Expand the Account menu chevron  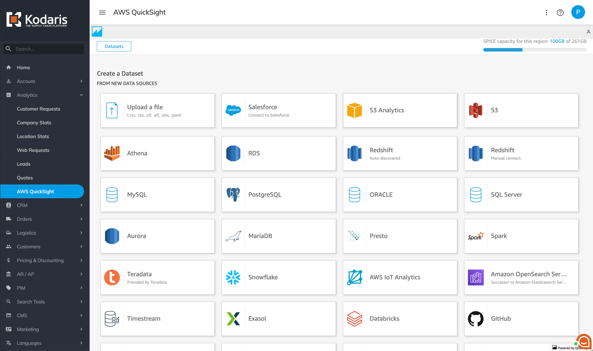coord(81,81)
